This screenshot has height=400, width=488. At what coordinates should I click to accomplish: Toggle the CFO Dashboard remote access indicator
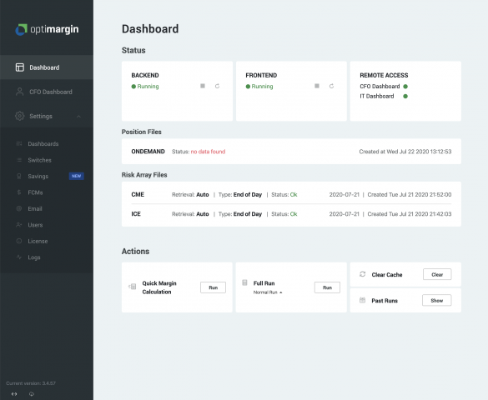point(405,87)
